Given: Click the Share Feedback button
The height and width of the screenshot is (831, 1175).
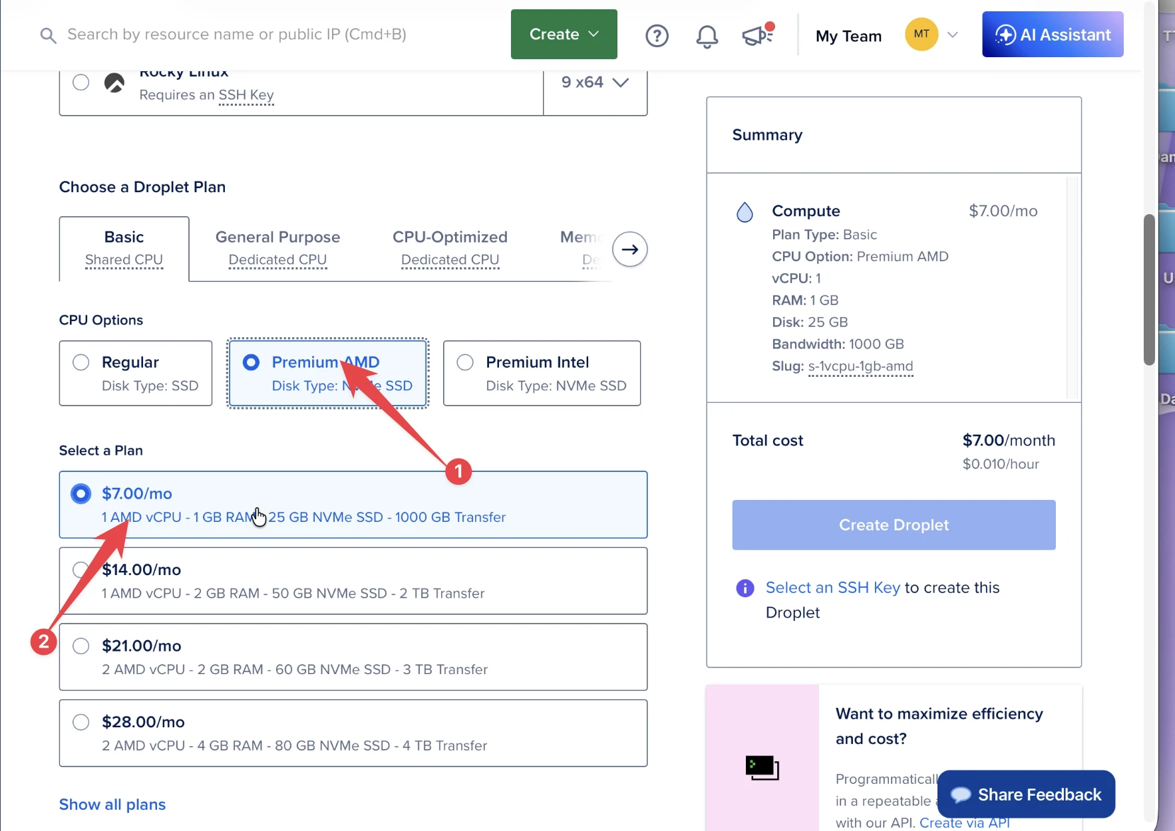Looking at the screenshot, I should point(1026,794).
